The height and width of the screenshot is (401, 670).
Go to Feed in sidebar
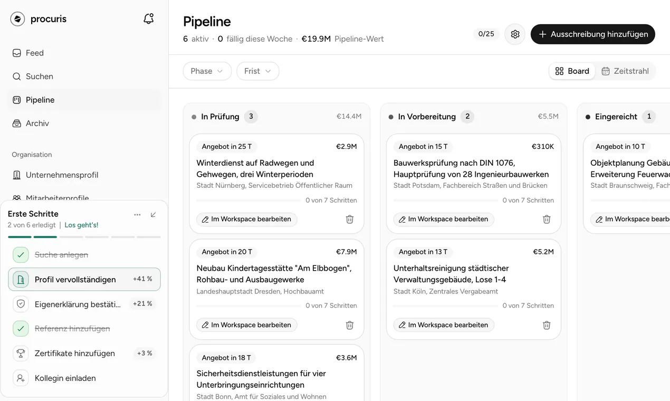pos(84,53)
